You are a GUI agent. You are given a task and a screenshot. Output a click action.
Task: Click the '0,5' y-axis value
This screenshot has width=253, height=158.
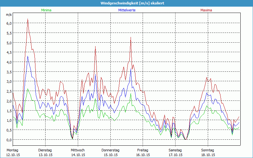click(9, 130)
